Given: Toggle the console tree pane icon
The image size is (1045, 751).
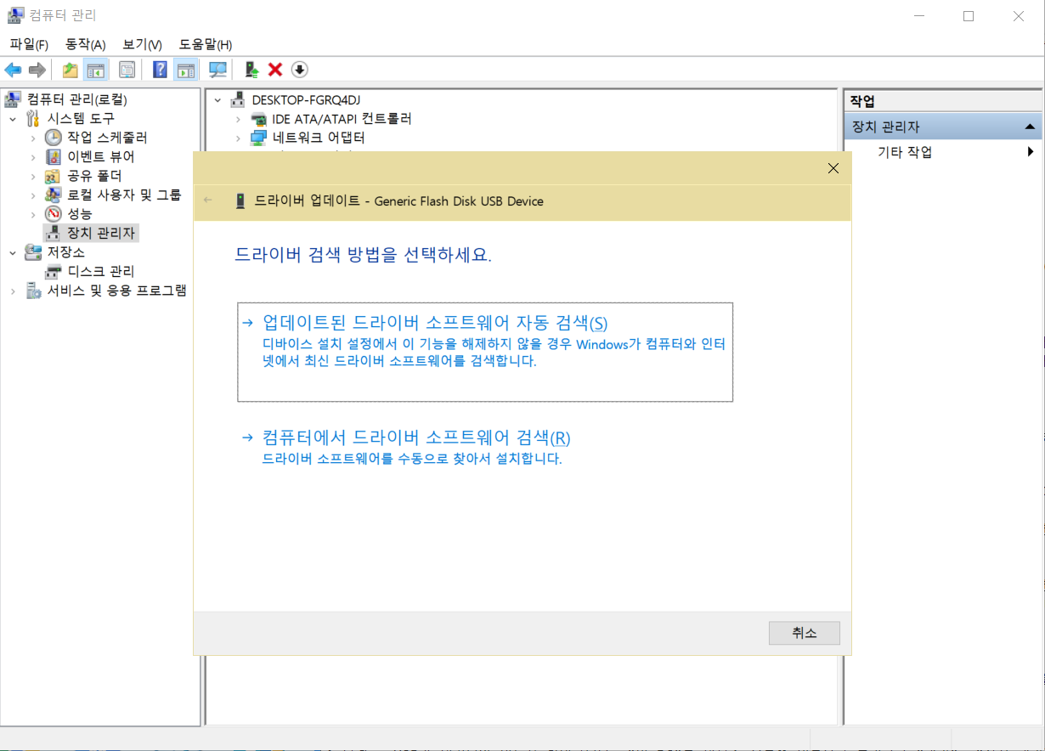Looking at the screenshot, I should [x=96, y=69].
